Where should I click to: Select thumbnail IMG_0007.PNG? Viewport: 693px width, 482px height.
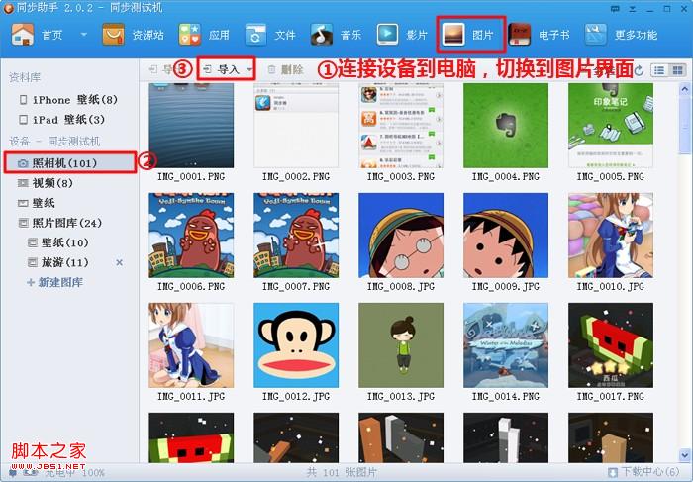point(296,236)
